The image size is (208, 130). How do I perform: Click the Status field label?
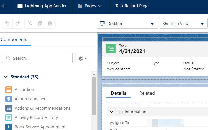tap(188, 63)
